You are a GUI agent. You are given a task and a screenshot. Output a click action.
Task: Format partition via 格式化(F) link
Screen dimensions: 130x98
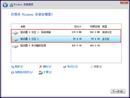point(72,67)
